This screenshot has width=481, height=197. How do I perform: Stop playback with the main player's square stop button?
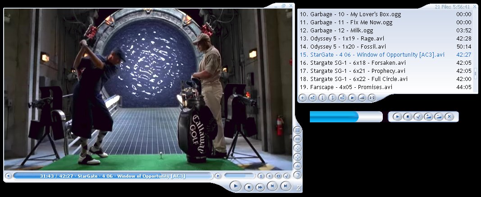pyautogui.click(x=249, y=187)
